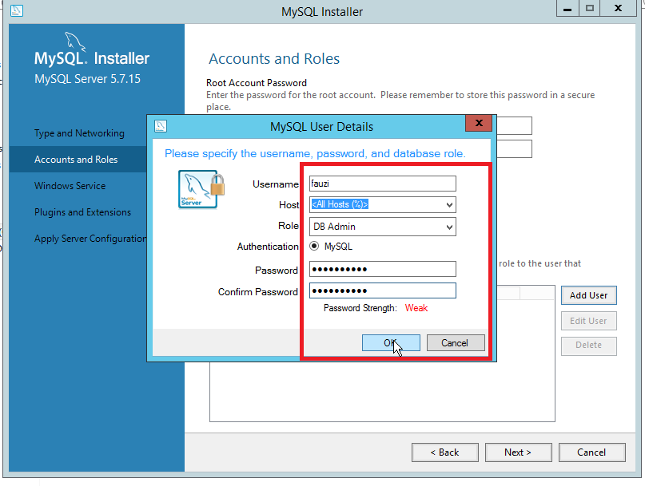The width and height of the screenshot is (645, 486).
Task: Minimize the MySQL Installer window
Action: click(567, 9)
